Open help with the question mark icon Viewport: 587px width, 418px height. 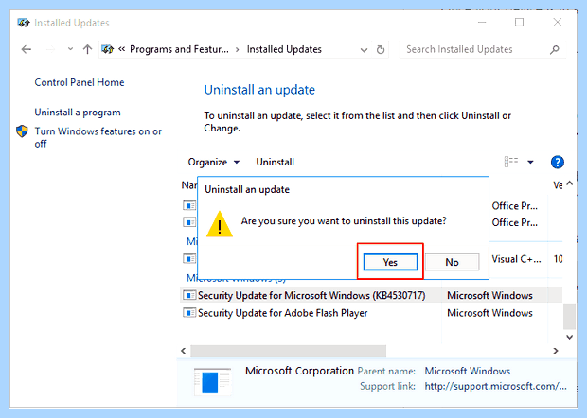click(x=558, y=163)
